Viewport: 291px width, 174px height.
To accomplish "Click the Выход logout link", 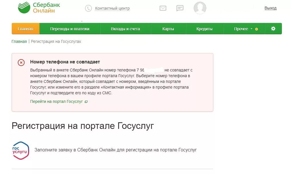I will tap(270, 8).
